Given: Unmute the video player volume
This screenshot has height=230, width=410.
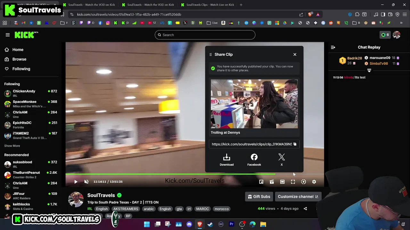Looking at the screenshot, I should coord(86,182).
